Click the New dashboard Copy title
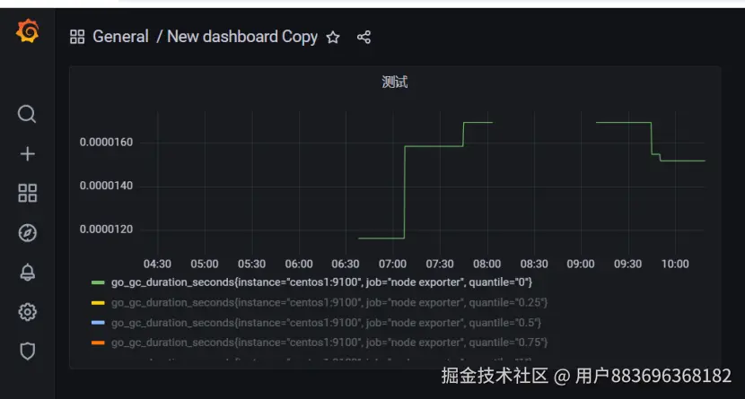This screenshot has height=399, width=745. [242, 37]
